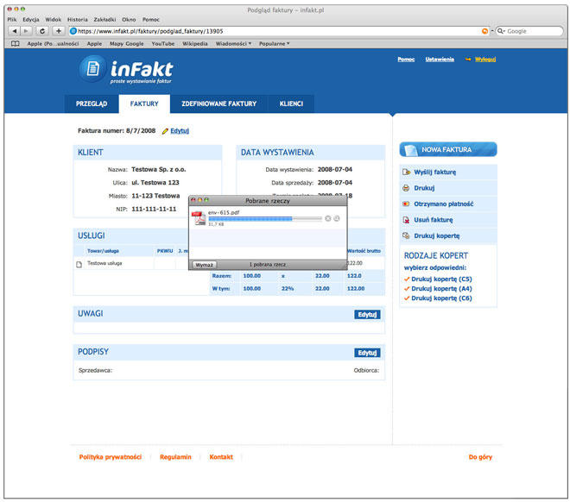Open Polityka prywatności footer link
Viewport: 570px width, 502px height.
coord(111,457)
